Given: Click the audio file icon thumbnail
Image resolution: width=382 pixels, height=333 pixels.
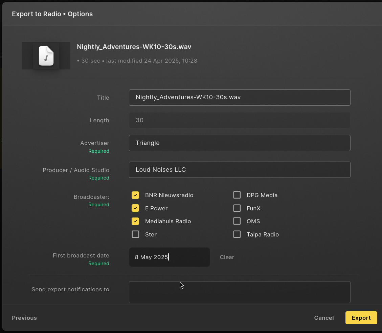Looking at the screenshot, I should click(x=46, y=56).
